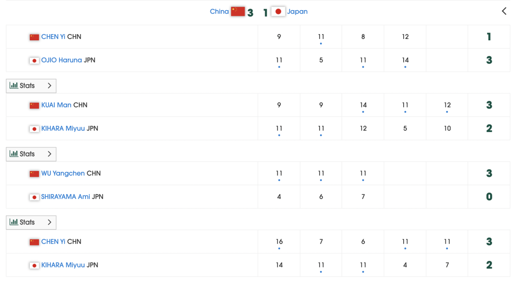Open the CHEN Yi profile in the first match
Viewport: 519px width, 281px height.
tap(53, 37)
